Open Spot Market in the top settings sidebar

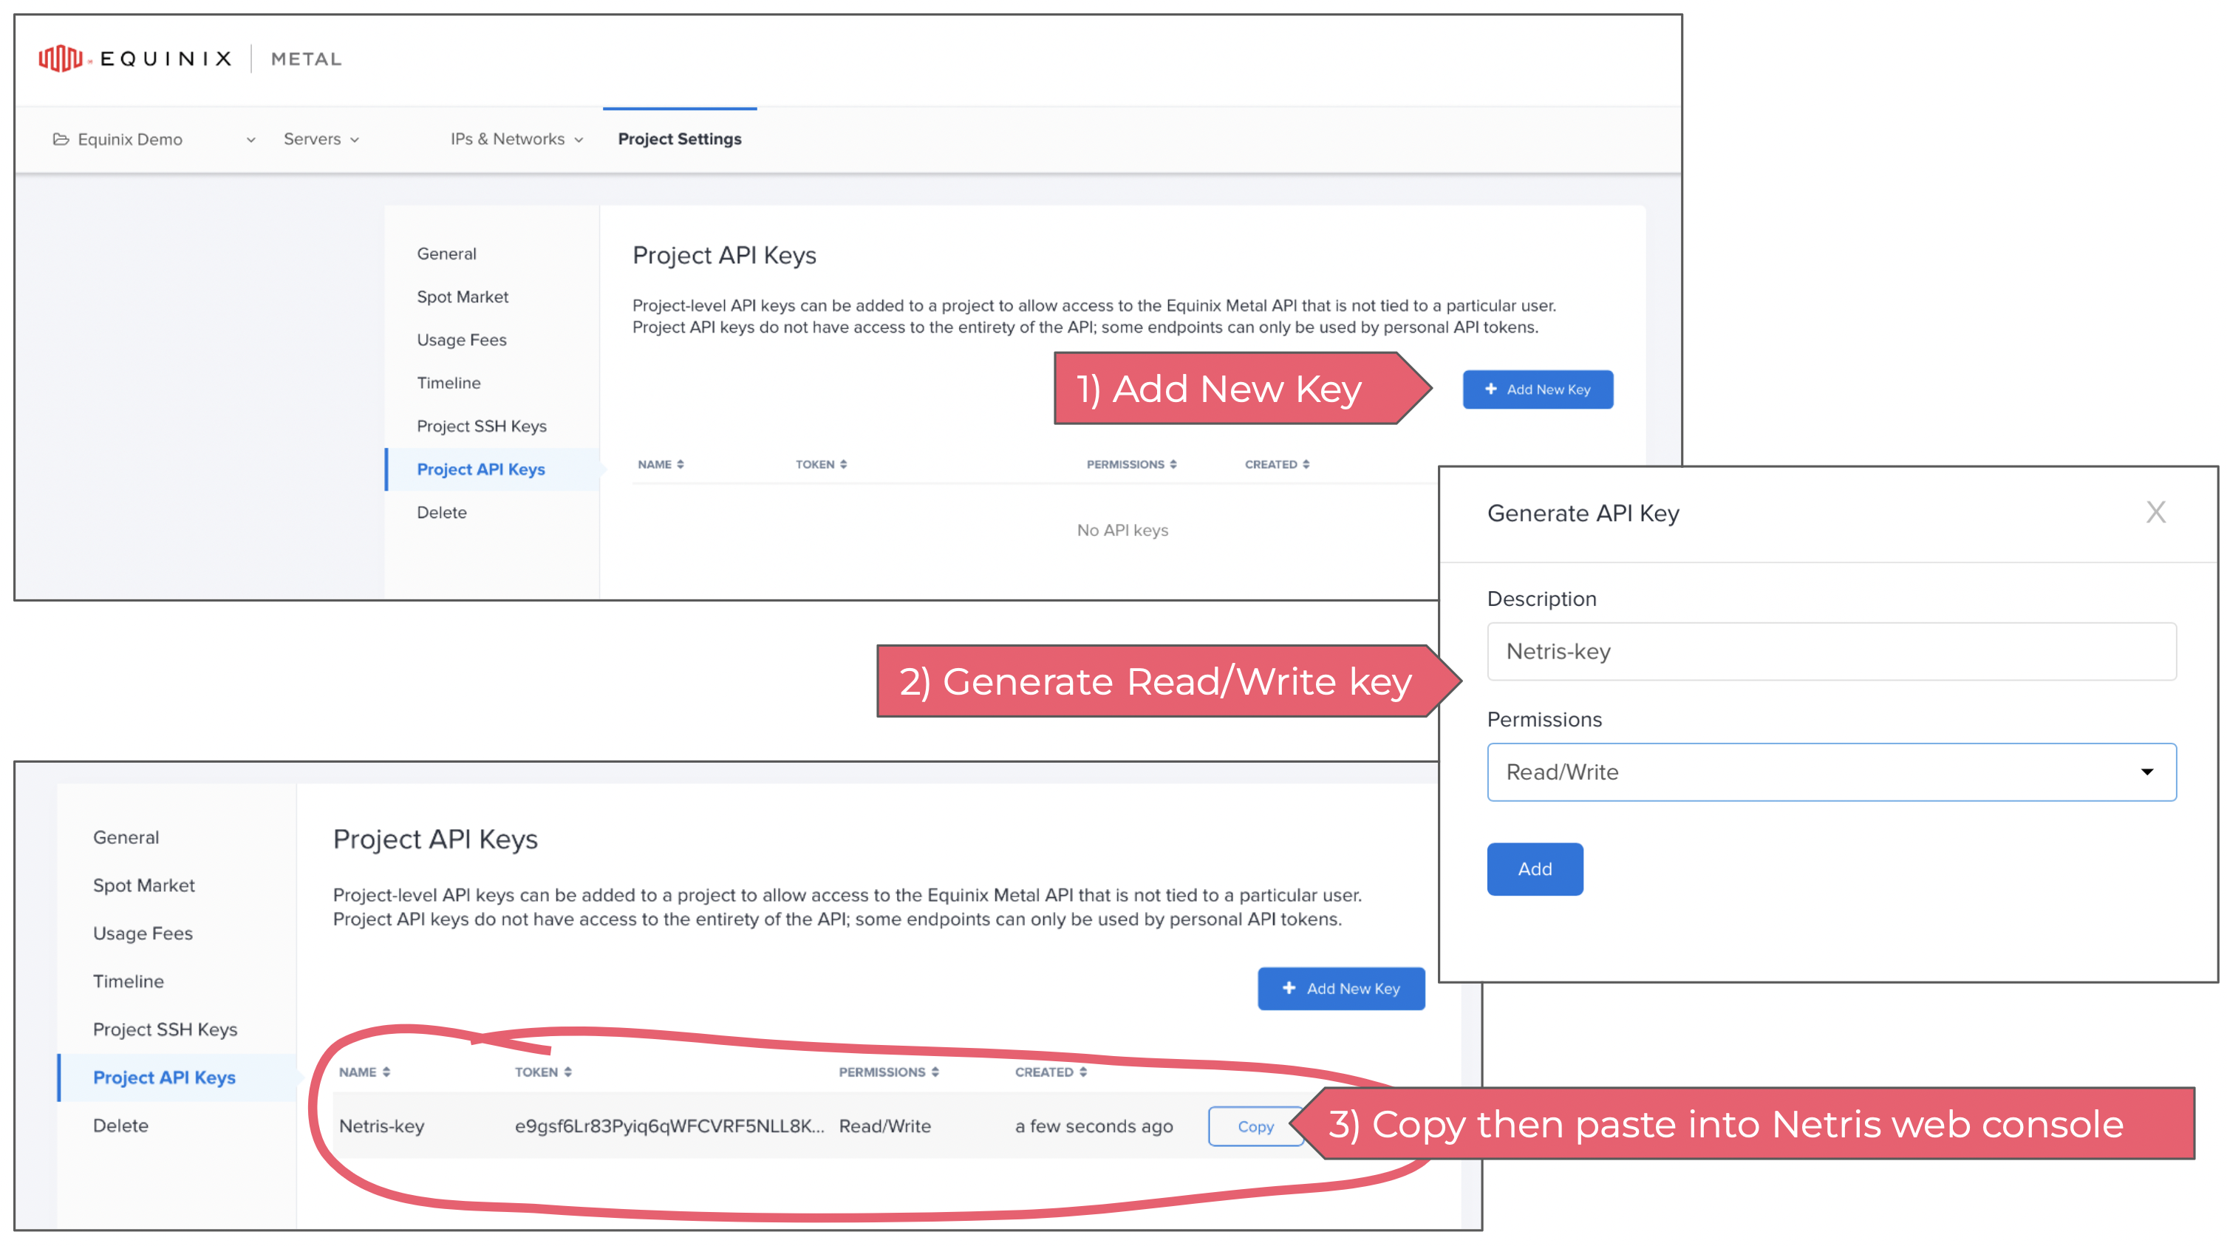463,296
